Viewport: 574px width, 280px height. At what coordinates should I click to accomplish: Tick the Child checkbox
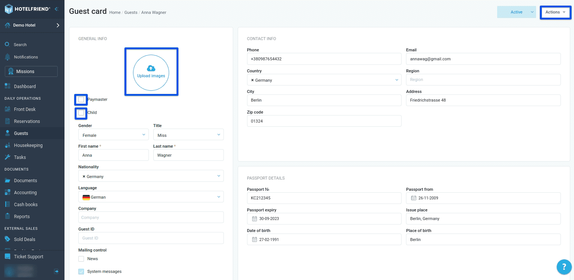81,112
